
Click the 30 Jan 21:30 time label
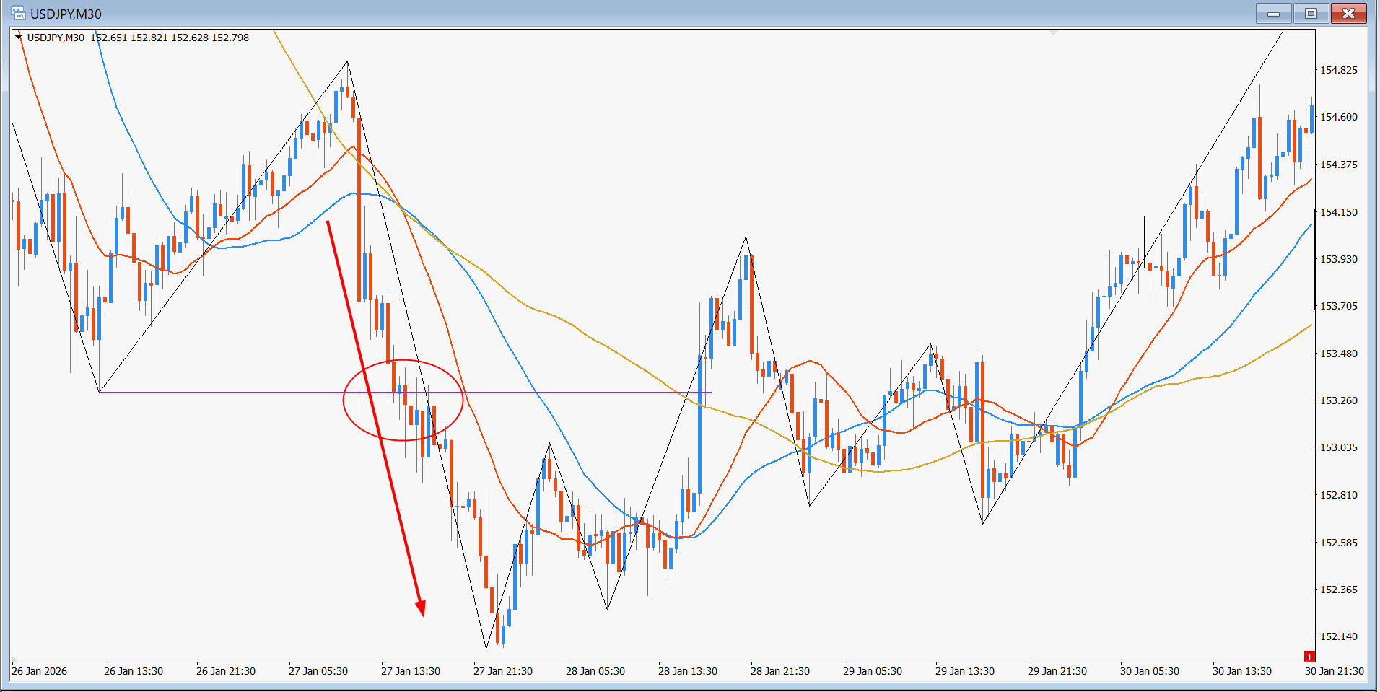(x=1334, y=671)
